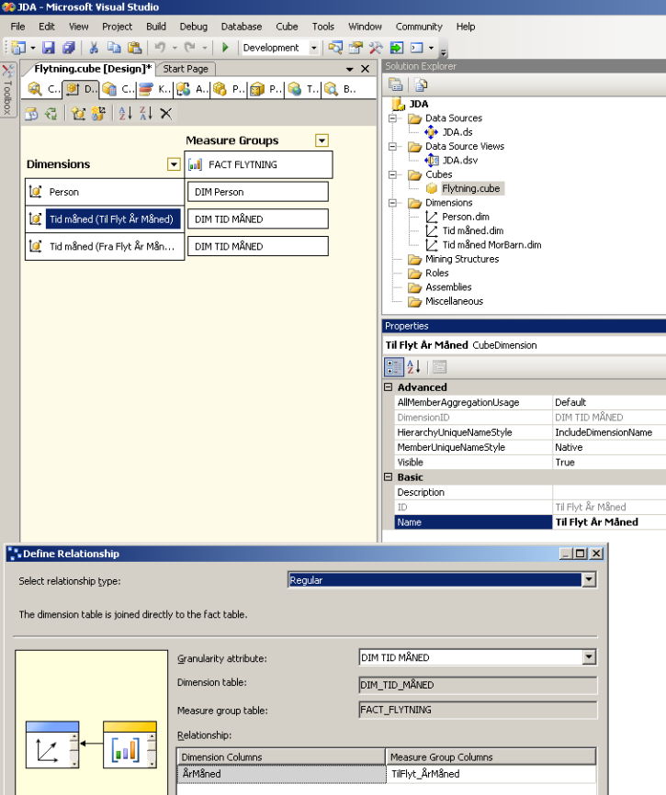Sort dimensions ascending A-Z icon
This screenshot has height=795, width=666.
(x=125, y=114)
